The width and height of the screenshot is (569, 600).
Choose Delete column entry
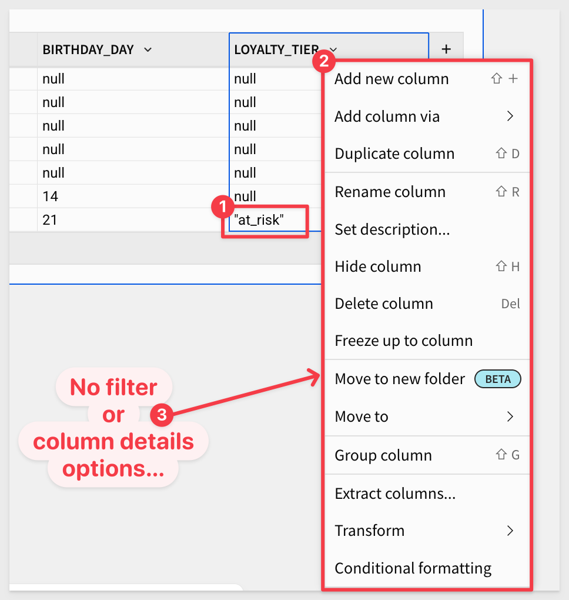[427, 304]
